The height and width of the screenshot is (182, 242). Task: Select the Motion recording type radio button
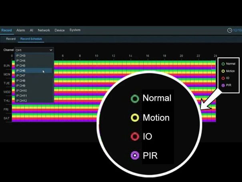click(x=223, y=71)
